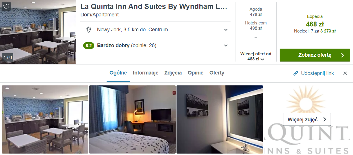Go to the Oferty tab
The width and height of the screenshot is (353, 155).
[x=217, y=73]
